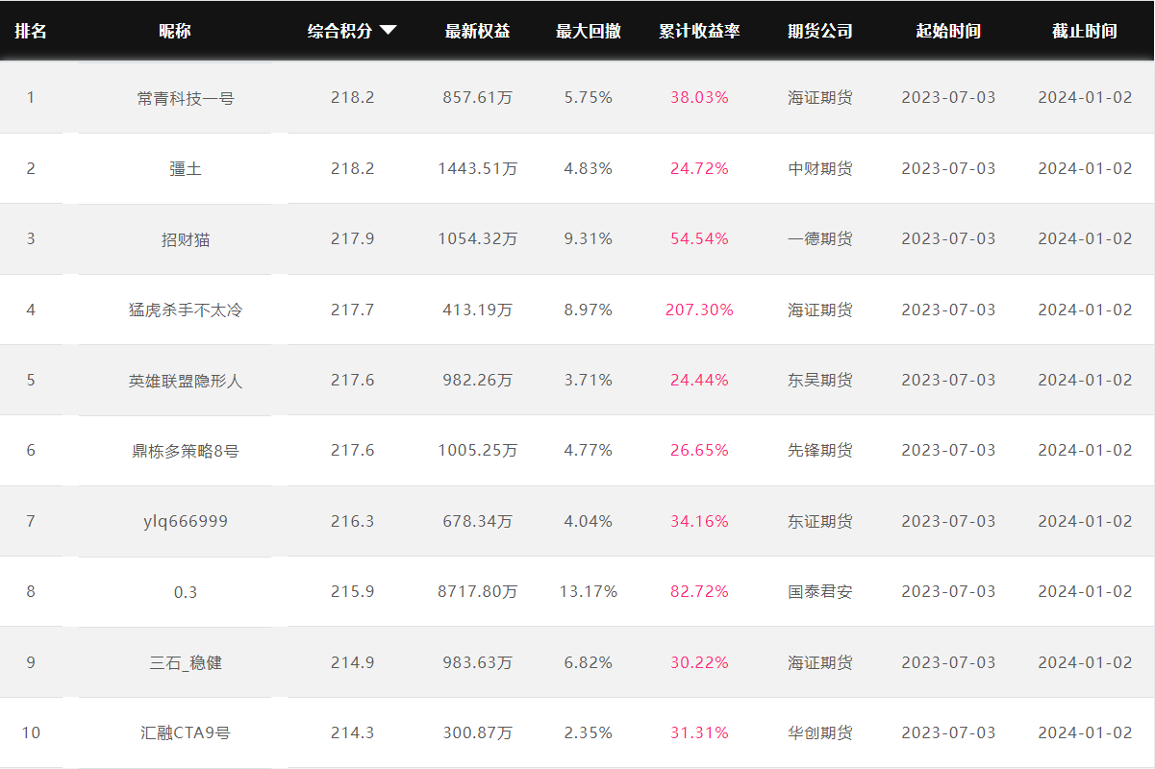Open the 英雄联盟隐形人 nickname entry
1155x769 pixels.
point(186,381)
